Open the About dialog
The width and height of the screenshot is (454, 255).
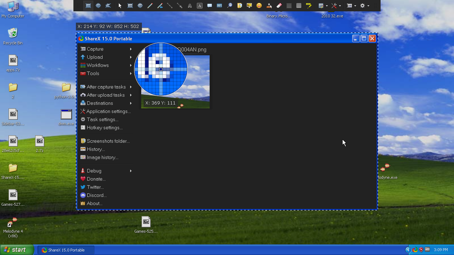click(106, 203)
